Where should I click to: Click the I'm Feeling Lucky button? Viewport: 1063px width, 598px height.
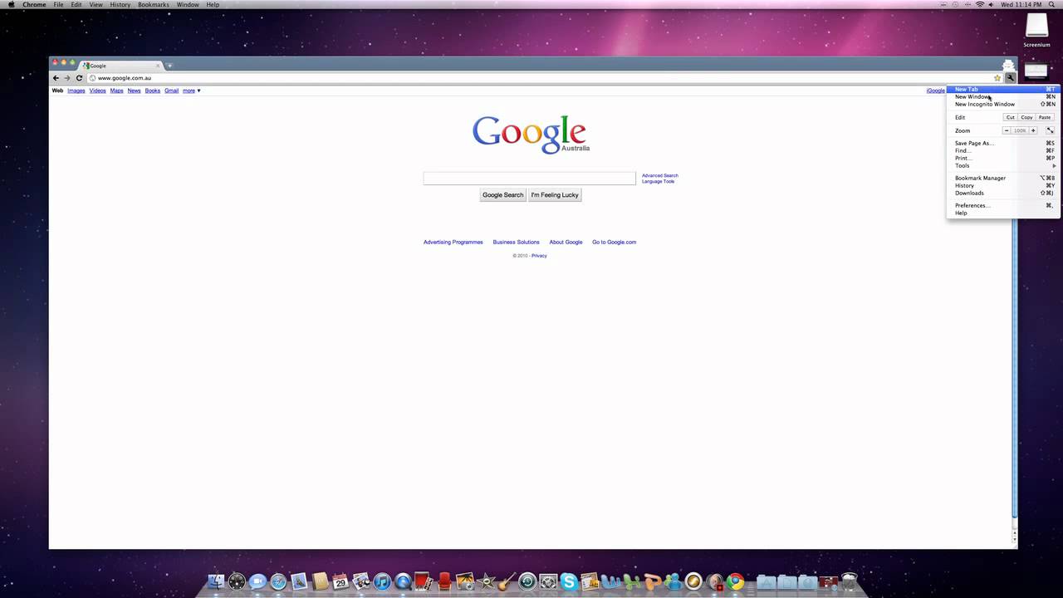[x=555, y=195]
